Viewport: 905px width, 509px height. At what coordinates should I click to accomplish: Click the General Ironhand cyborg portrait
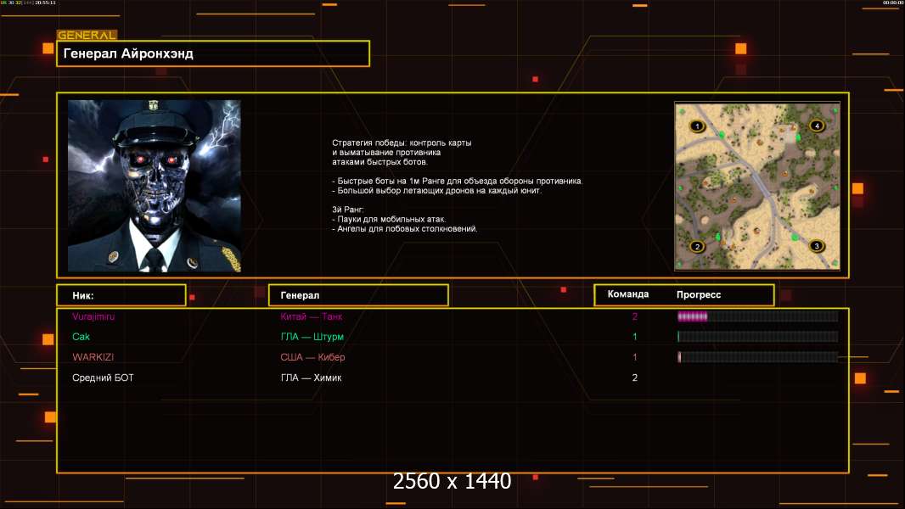coord(154,186)
